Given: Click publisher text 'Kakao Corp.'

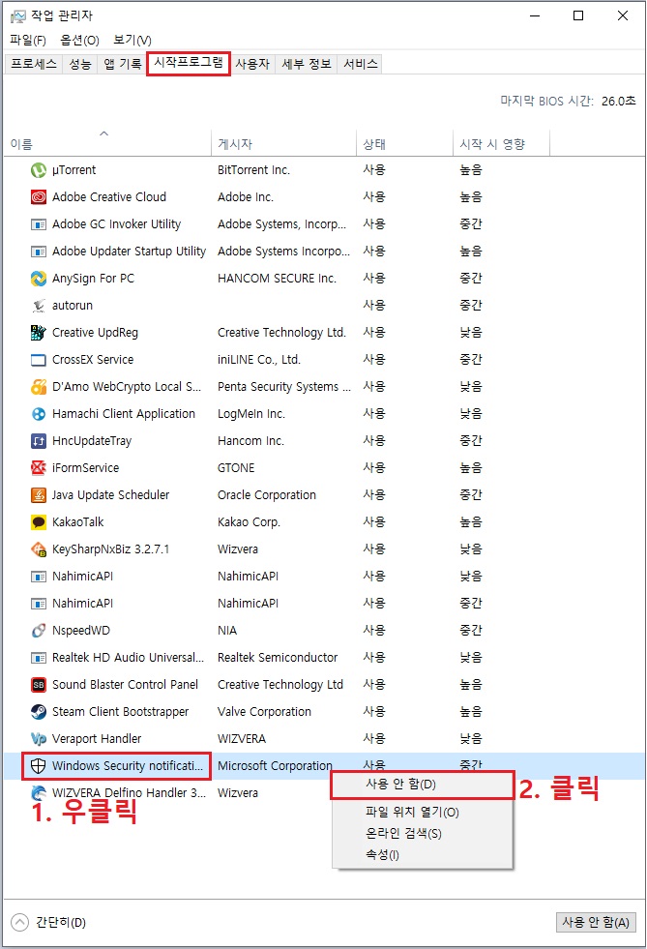Looking at the screenshot, I should click(x=249, y=522).
